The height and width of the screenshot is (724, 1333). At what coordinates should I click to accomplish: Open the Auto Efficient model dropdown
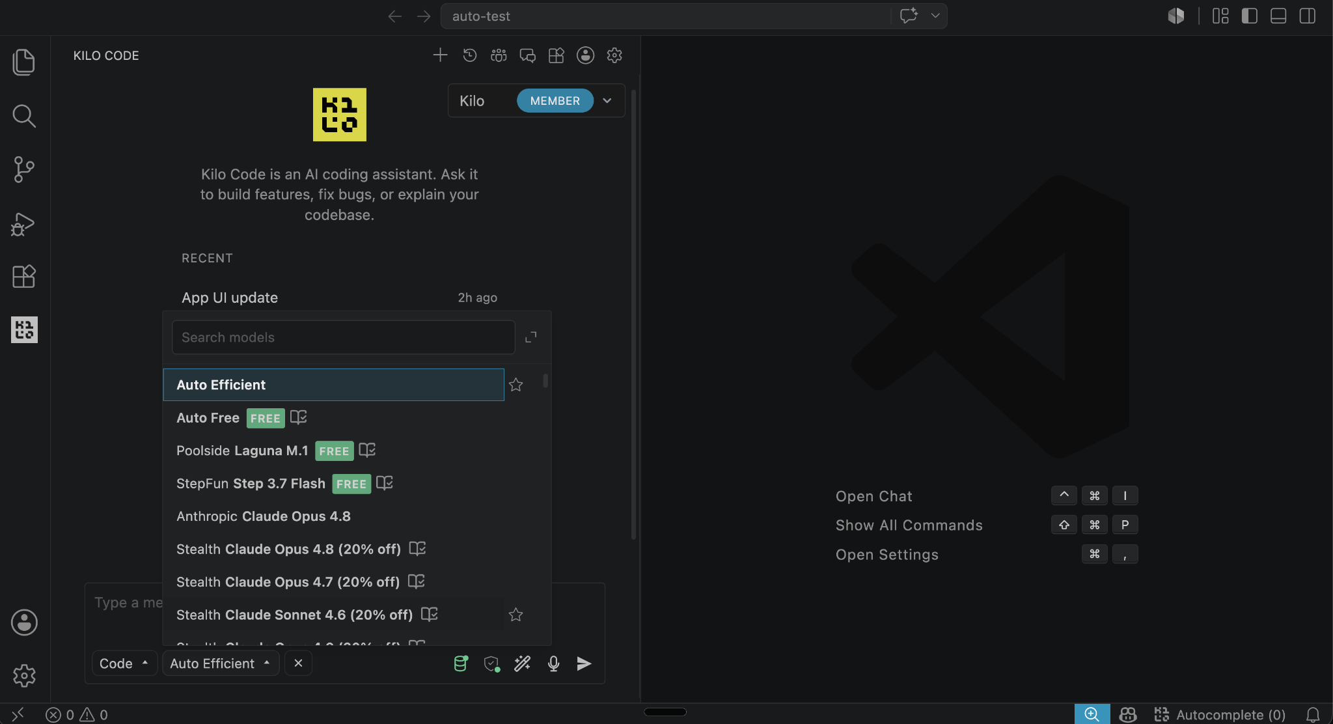pyautogui.click(x=221, y=663)
